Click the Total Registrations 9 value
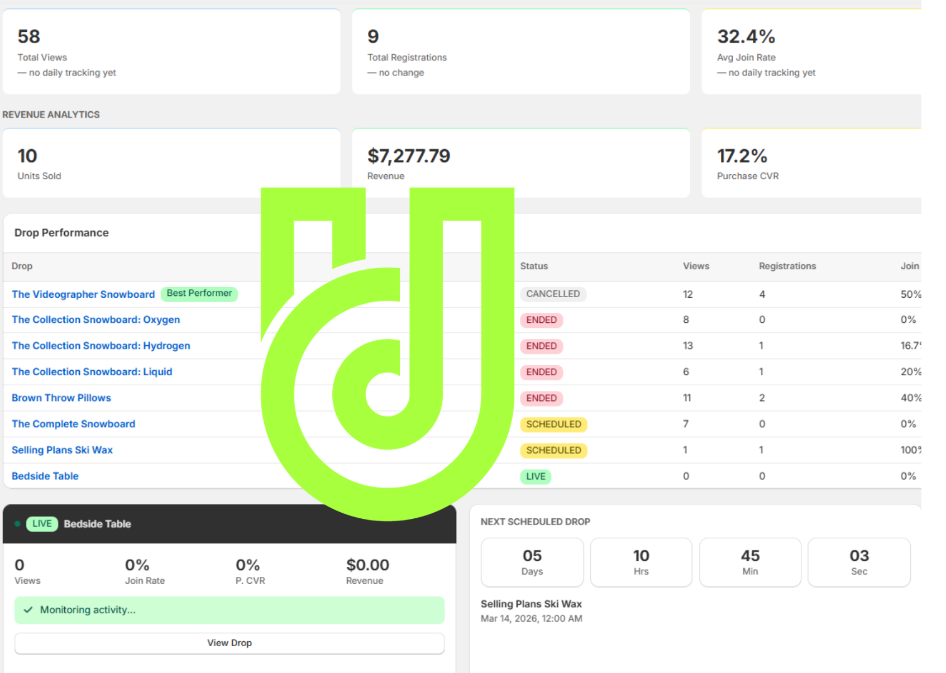 373,36
